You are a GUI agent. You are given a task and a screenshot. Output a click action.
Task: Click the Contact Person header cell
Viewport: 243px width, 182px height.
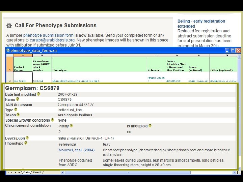pos(23,64)
